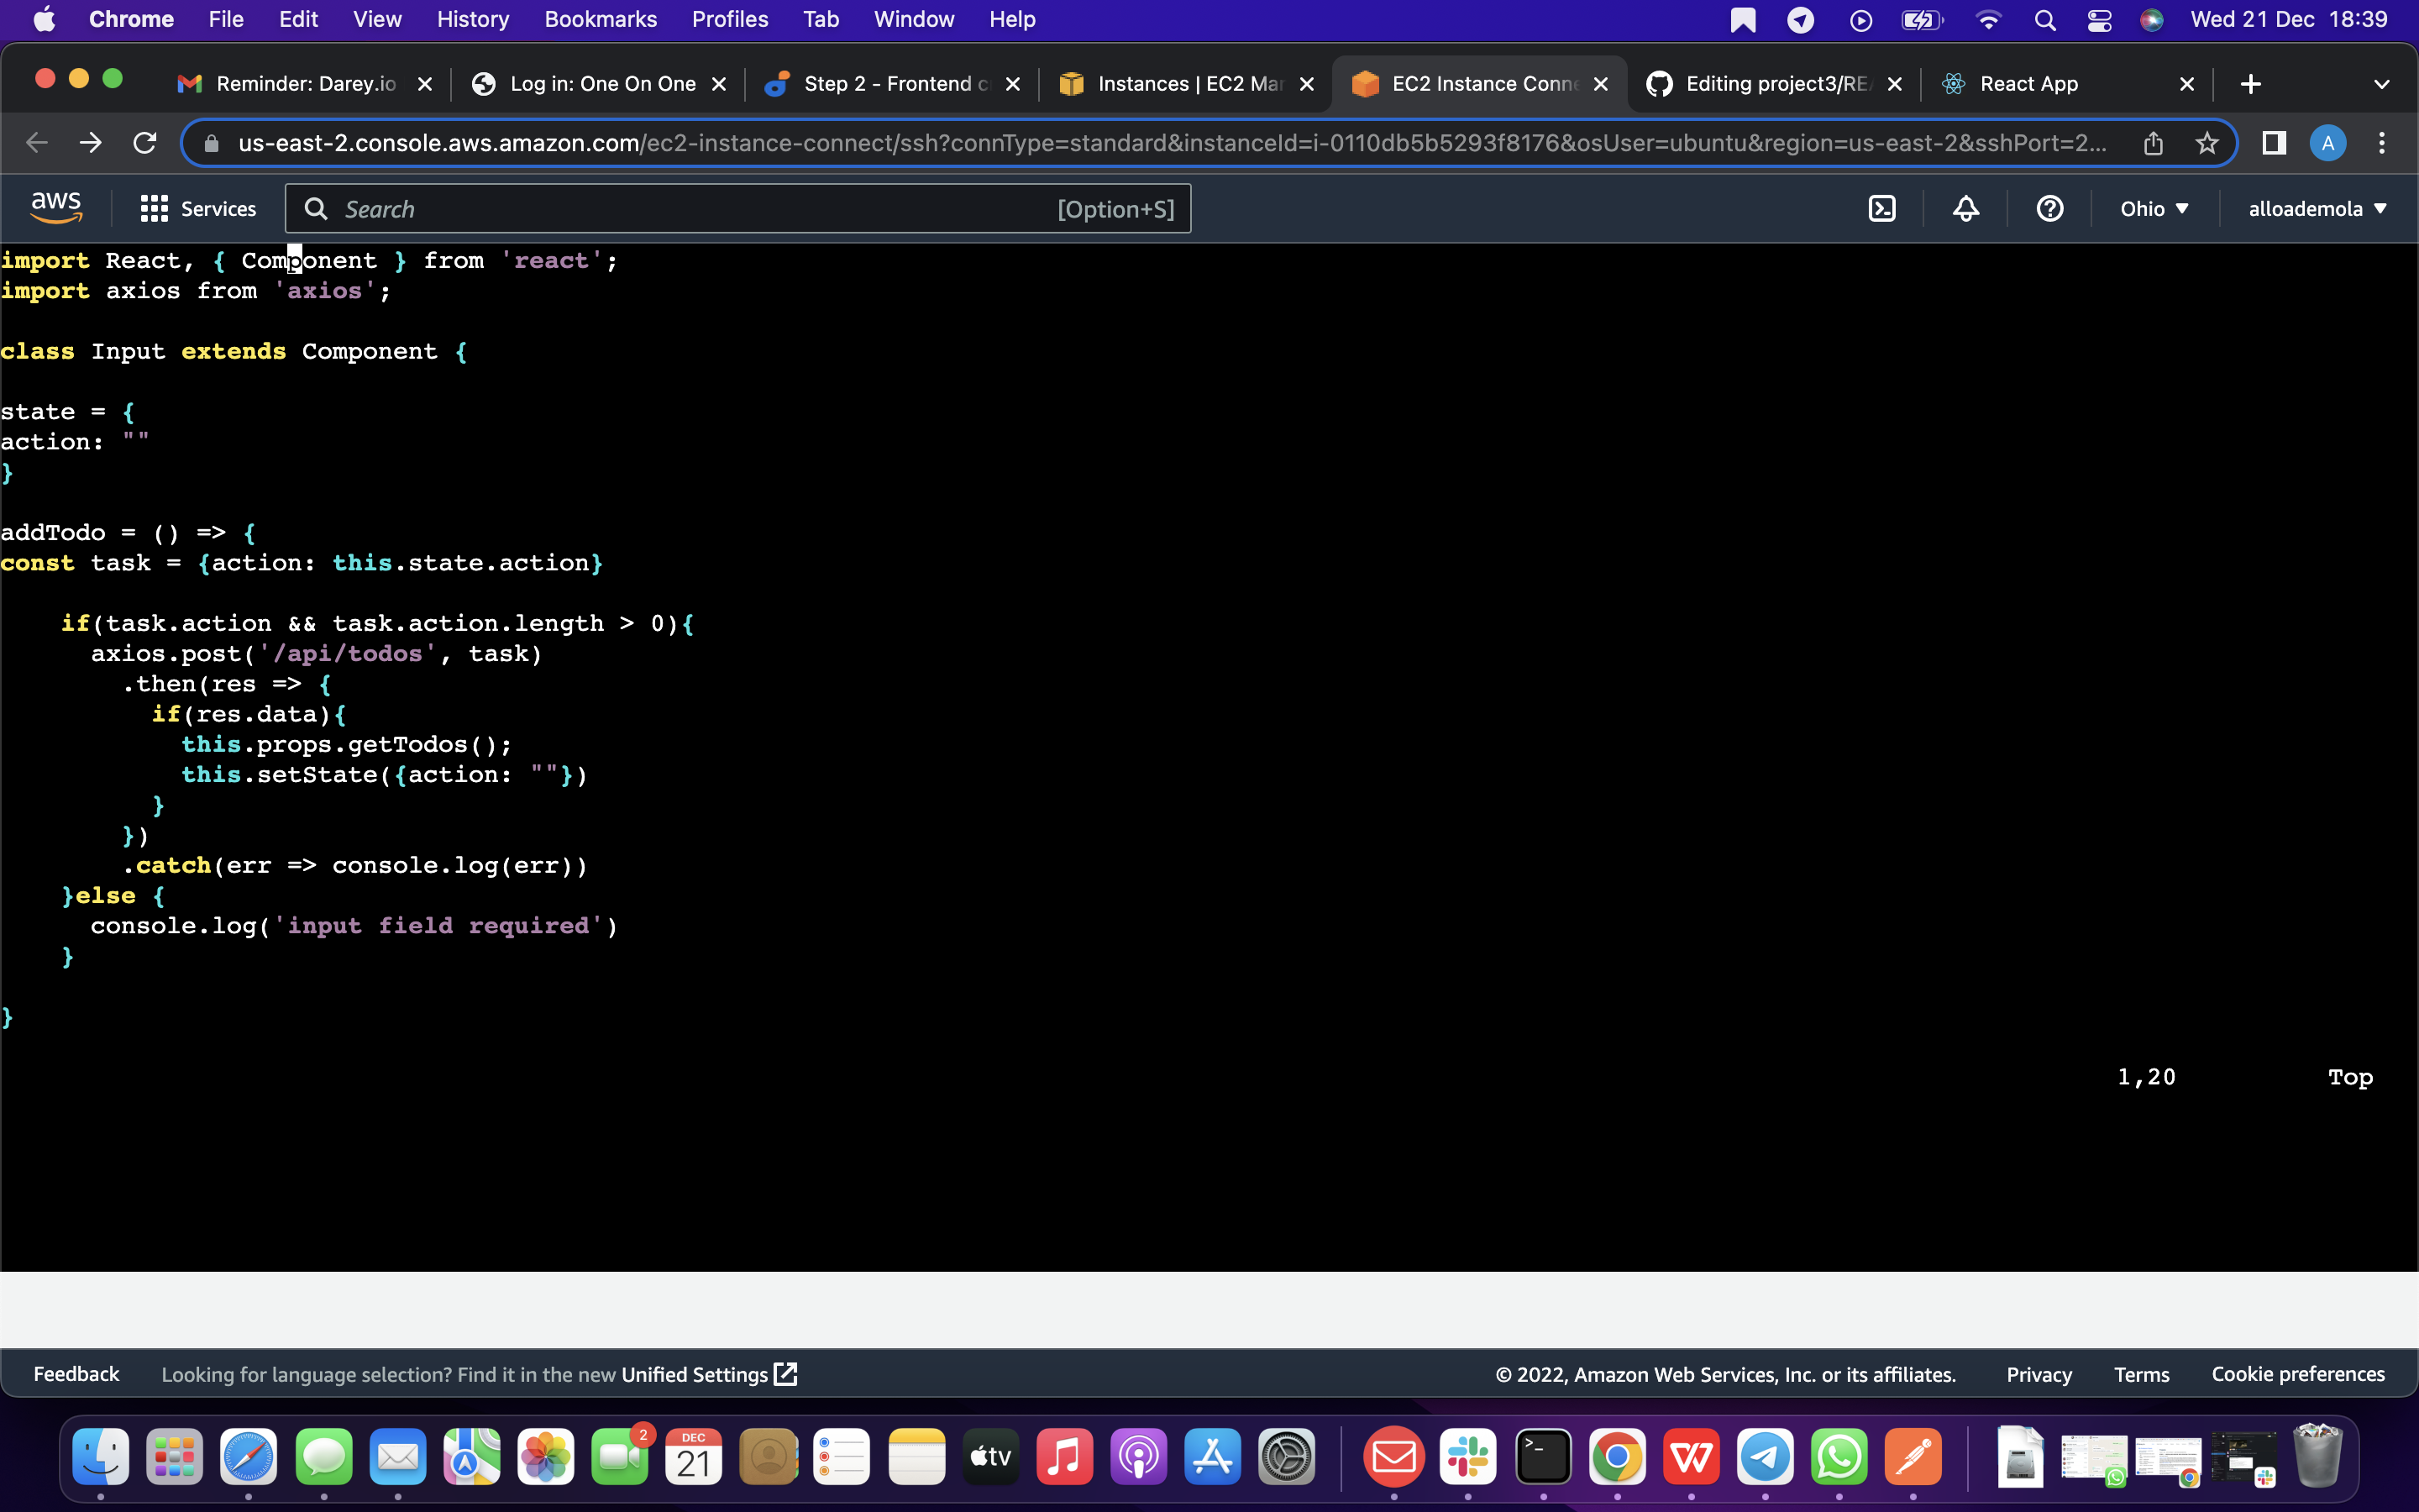The image size is (2419, 1512).
Task: Open the Ohio region dropdown
Action: [x=2154, y=208]
